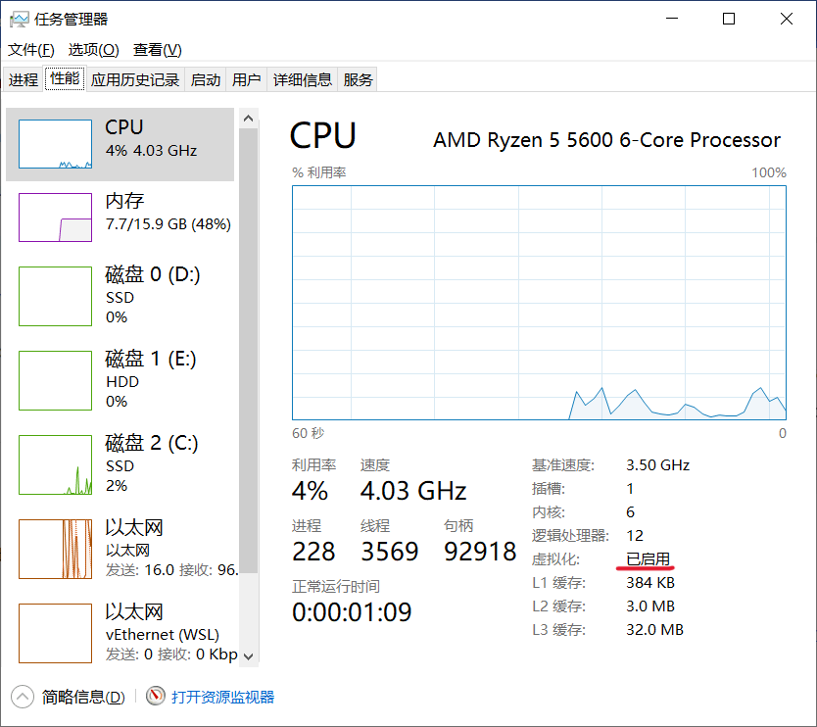Select the 内存 memory graph thumbnail

56,217
